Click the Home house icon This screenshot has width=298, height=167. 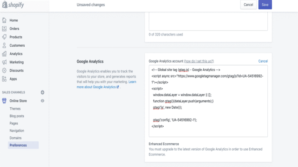tap(4, 20)
